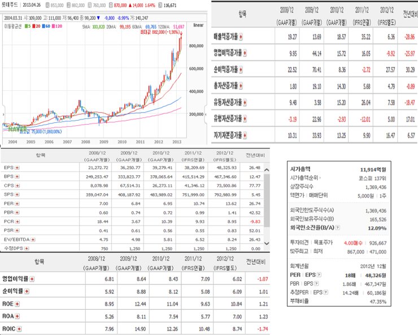Click the 투자의견 label

pyautogui.click(x=299, y=243)
